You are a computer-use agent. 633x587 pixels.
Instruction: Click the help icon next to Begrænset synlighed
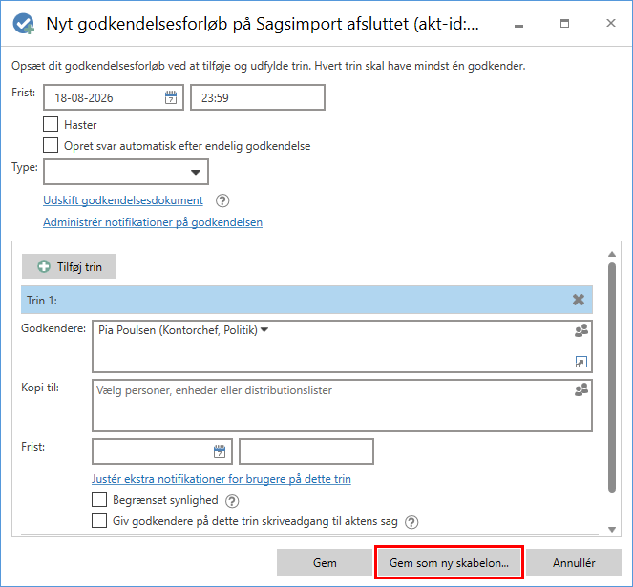pyautogui.click(x=232, y=501)
